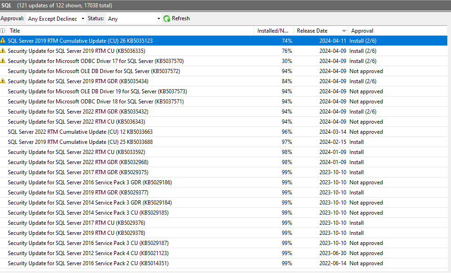This screenshot has width=451, height=273.
Task: Select SQL Server 2022 RTM CU (KB5033592)
Action: coord(223,152)
